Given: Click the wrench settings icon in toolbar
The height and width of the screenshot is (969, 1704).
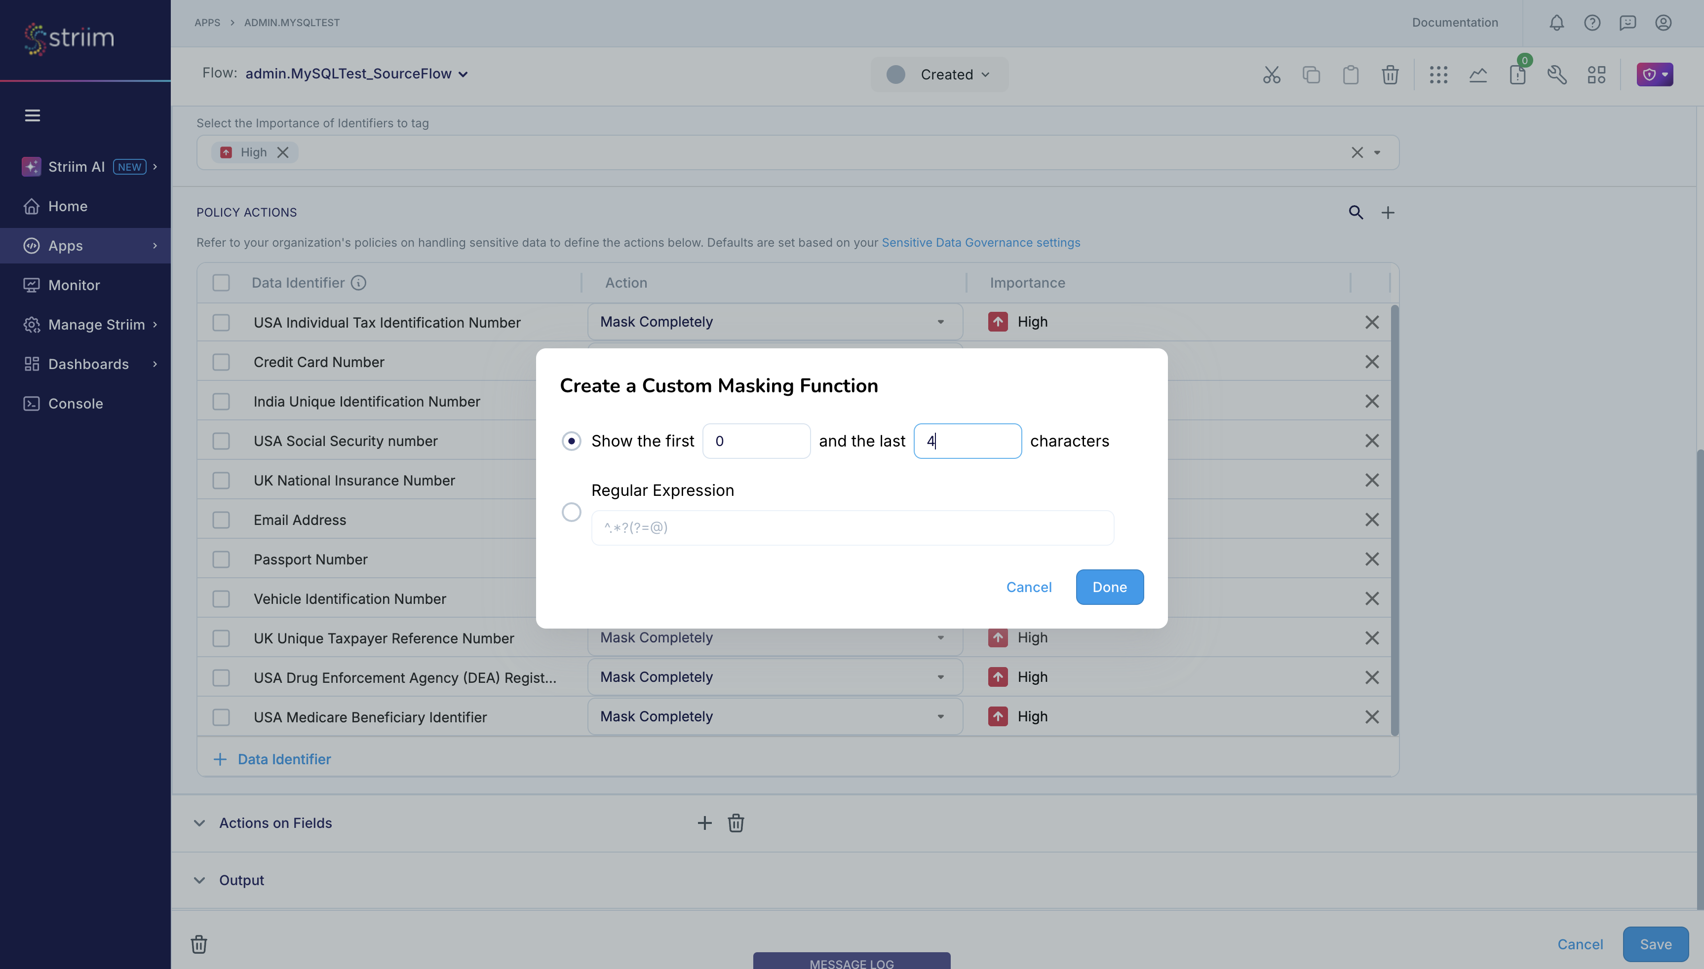Looking at the screenshot, I should 1557,75.
